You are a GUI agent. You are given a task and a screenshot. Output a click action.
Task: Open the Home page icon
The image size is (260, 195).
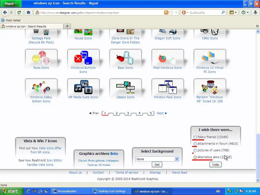(28, 12)
